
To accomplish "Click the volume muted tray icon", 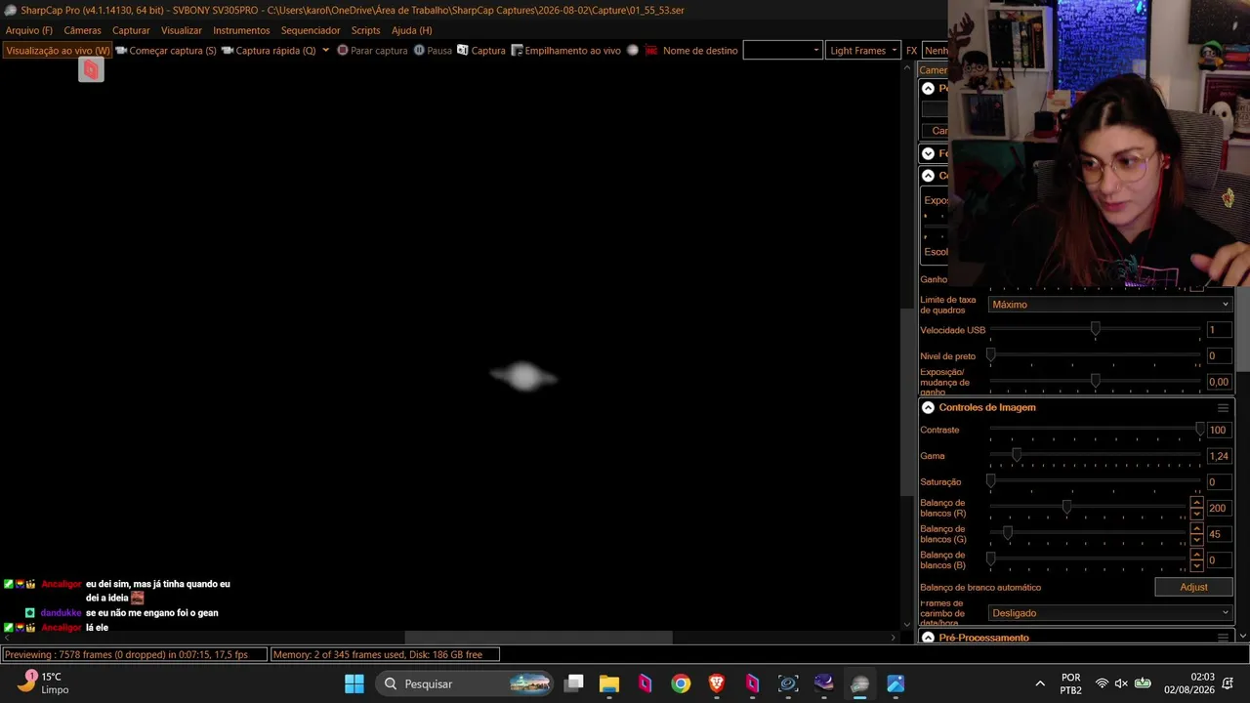I will 1121,683.
